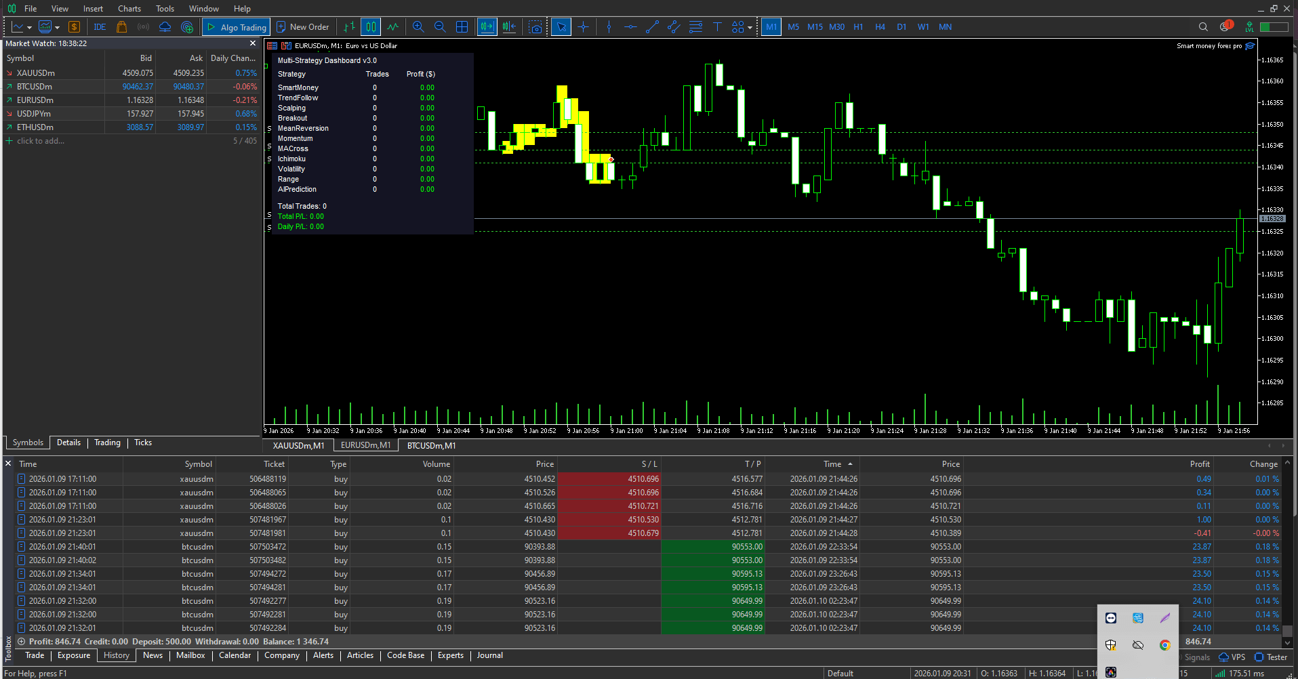The width and height of the screenshot is (1298, 679).
Task: Switch to the BTCUSDm,M1 chart tab
Action: pyautogui.click(x=431, y=446)
